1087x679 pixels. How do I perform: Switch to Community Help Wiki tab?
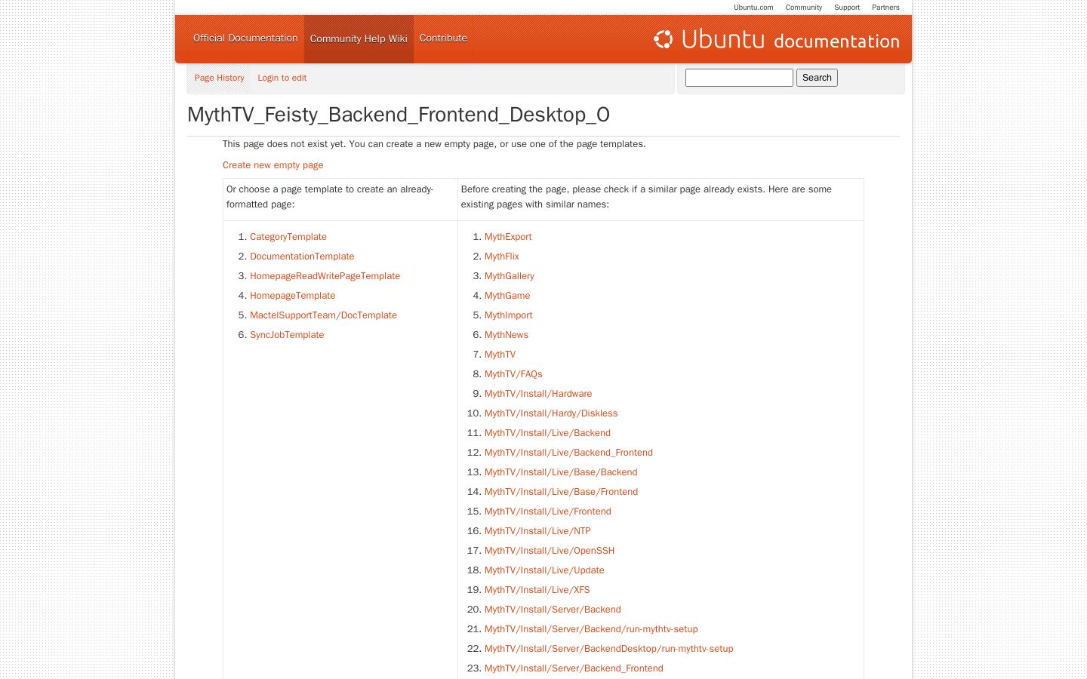359,39
